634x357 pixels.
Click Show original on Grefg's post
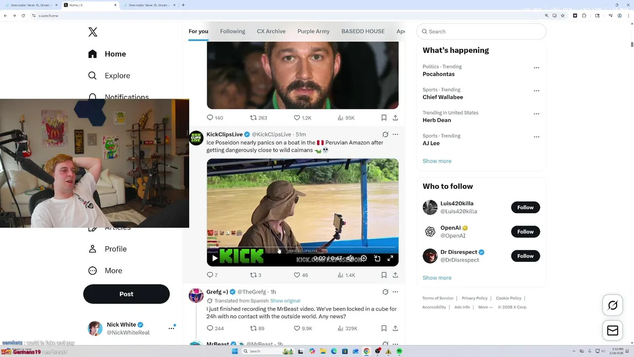(285, 301)
